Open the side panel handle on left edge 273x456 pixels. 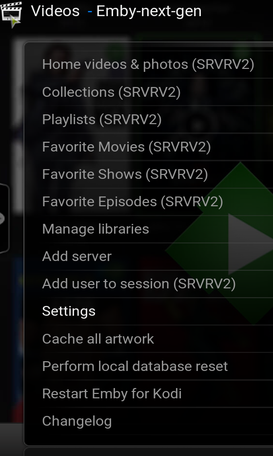(x=4, y=218)
